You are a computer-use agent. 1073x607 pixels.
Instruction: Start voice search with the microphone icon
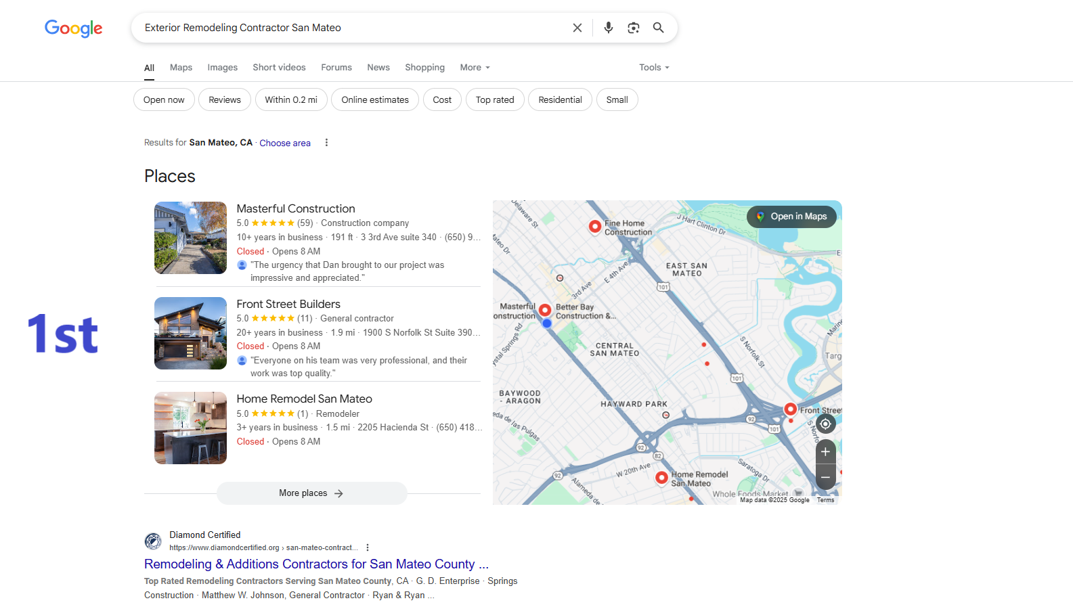tap(609, 28)
